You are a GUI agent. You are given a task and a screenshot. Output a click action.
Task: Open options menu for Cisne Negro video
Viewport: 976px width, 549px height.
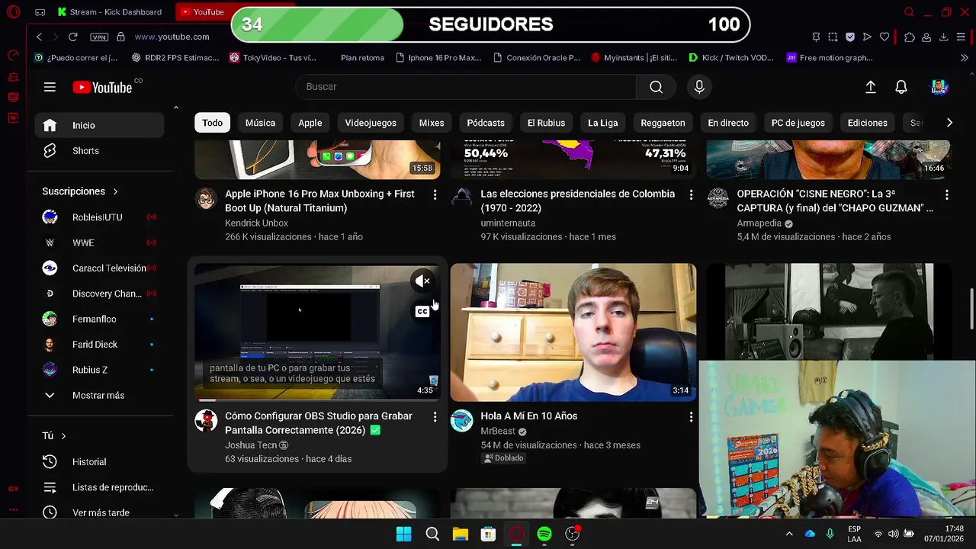947,195
